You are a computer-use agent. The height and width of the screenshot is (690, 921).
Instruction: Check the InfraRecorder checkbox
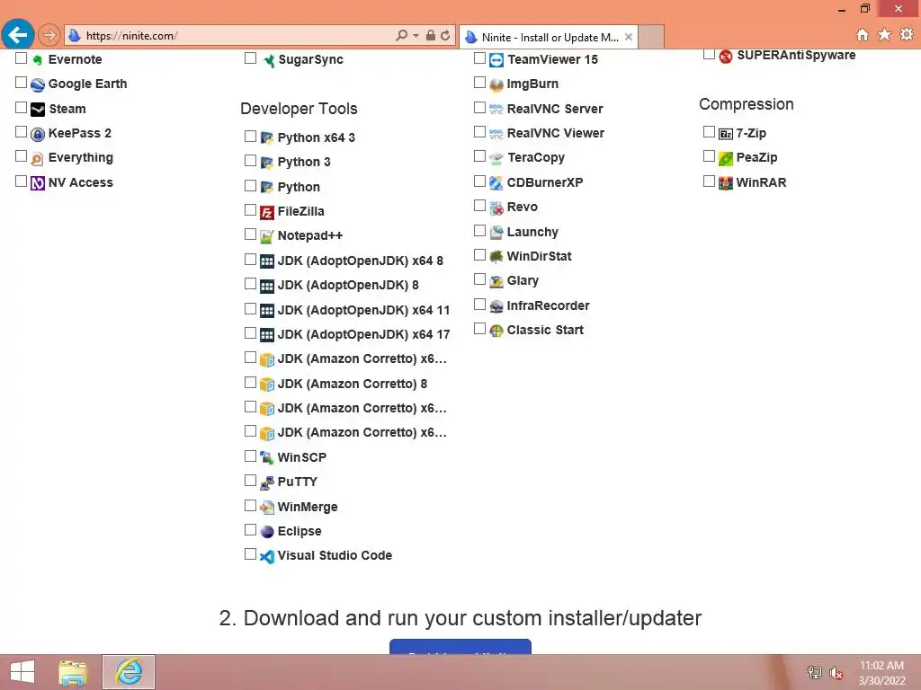[480, 305]
